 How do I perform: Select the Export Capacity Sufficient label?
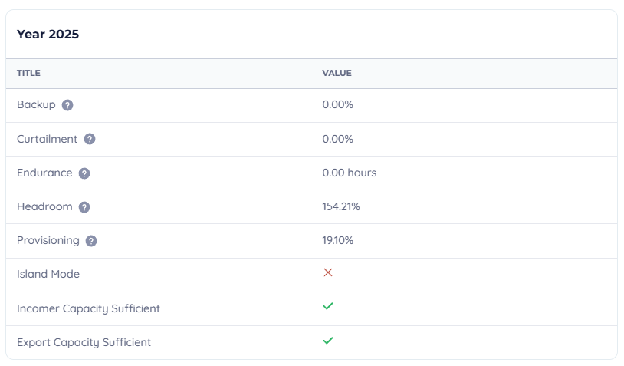[x=84, y=342]
